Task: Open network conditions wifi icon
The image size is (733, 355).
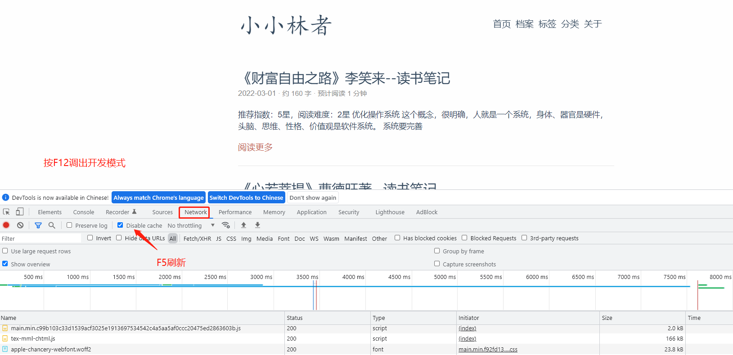Action: pyautogui.click(x=226, y=225)
